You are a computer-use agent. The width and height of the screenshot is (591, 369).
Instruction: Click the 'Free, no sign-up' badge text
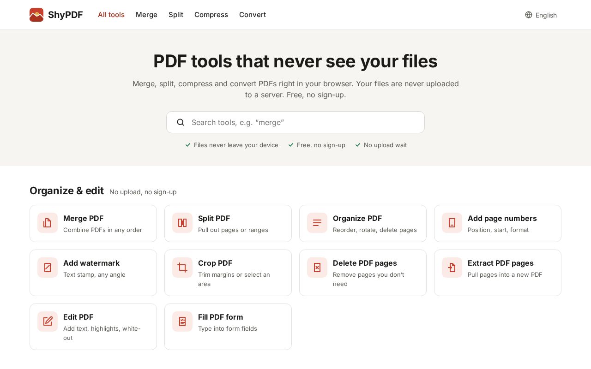click(x=321, y=145)
